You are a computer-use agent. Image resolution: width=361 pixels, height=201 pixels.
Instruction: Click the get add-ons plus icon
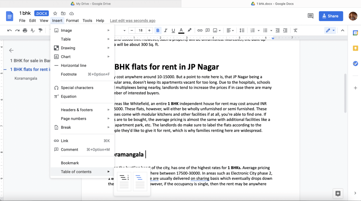point(355,88)
